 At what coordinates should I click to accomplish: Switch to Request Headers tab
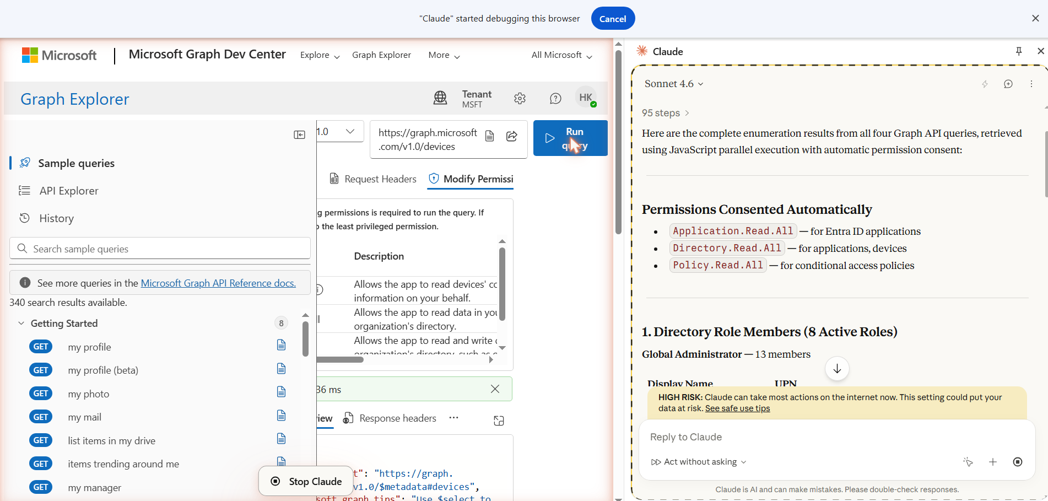click(373, 179)
